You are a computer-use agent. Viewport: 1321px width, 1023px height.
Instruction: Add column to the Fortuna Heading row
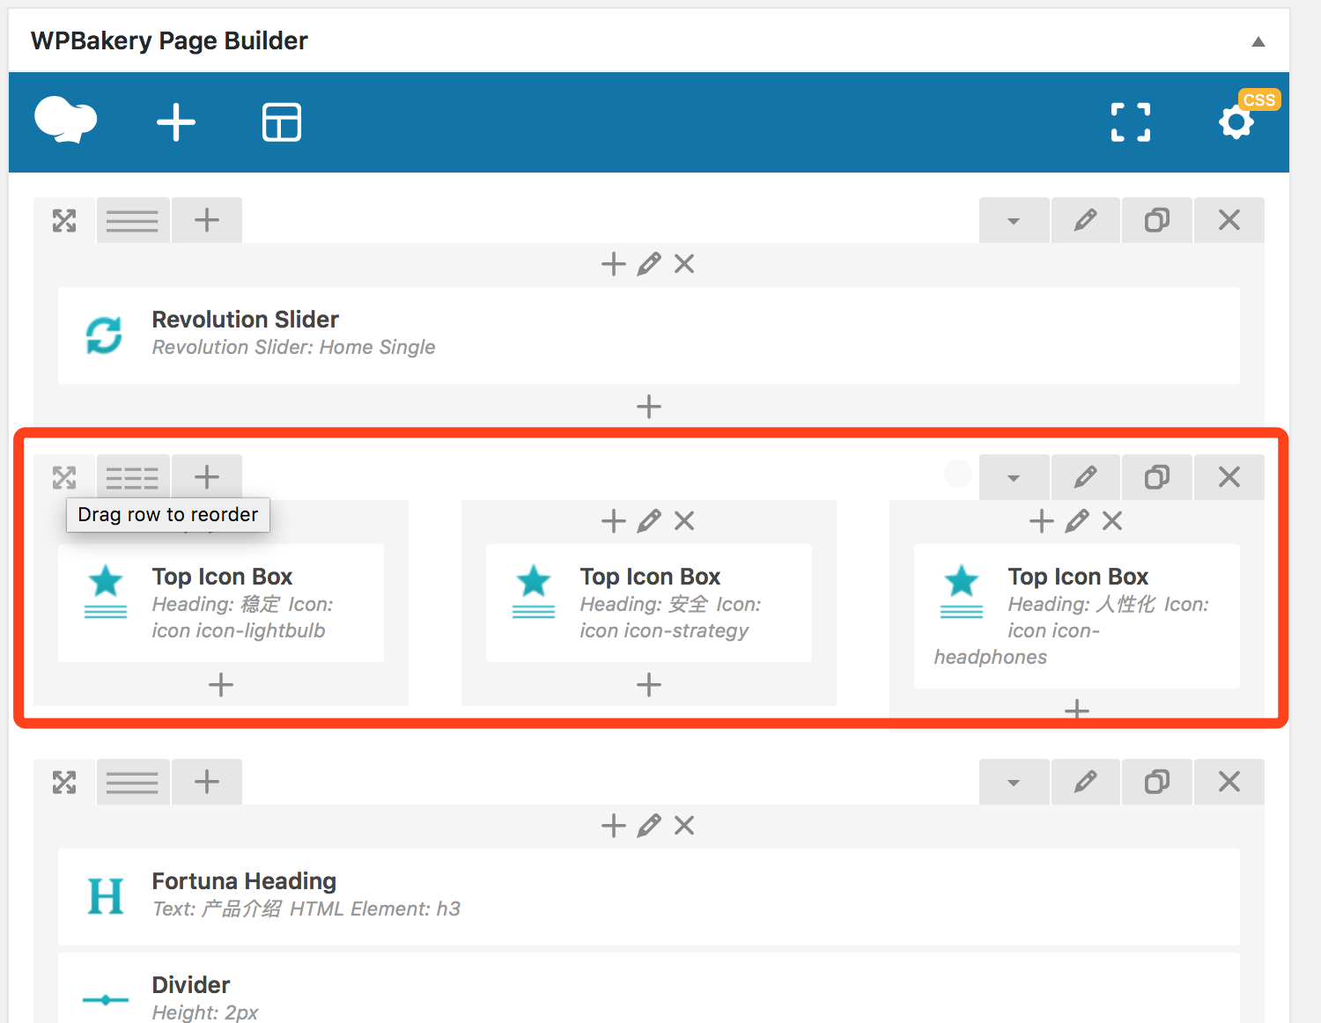[207, 782]
